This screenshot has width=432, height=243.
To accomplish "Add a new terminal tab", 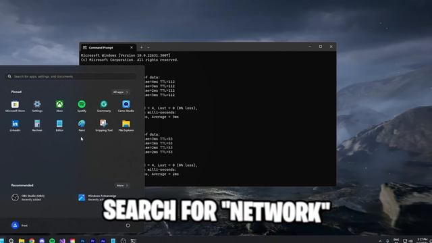I will click(141, 47).
